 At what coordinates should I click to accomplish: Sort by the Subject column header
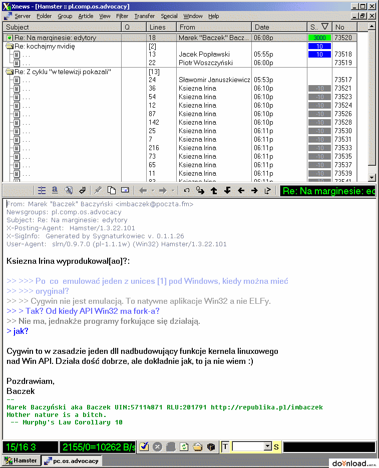coord(62,27)
